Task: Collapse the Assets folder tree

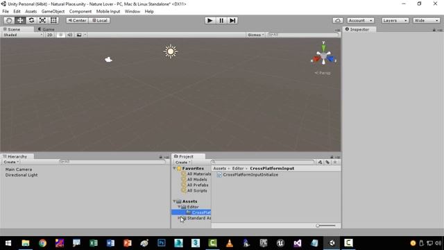Action: tap(174, 201)
